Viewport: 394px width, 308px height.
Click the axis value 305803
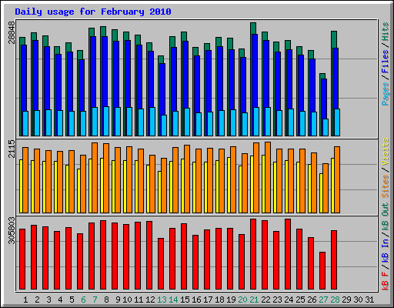(12, 230)
